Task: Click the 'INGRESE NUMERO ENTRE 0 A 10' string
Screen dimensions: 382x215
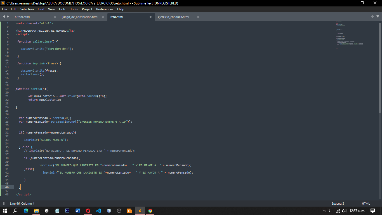Action: (x=103, y=121)
